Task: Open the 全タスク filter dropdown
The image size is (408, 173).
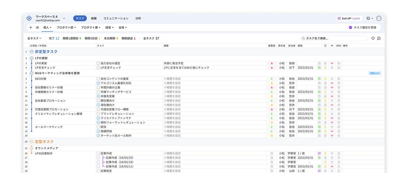Action: tap(34, 38)
